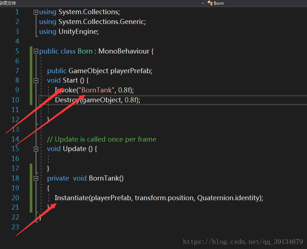The height and width of the screenshot is (249, 307).
Task: Click the "BornTank" string literal in Invoke
Action: pos(97,90)
